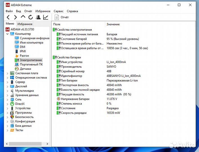
Task: Click the Тесты benchmark icon
Action: pyautogui.click(x=12, y=130)
